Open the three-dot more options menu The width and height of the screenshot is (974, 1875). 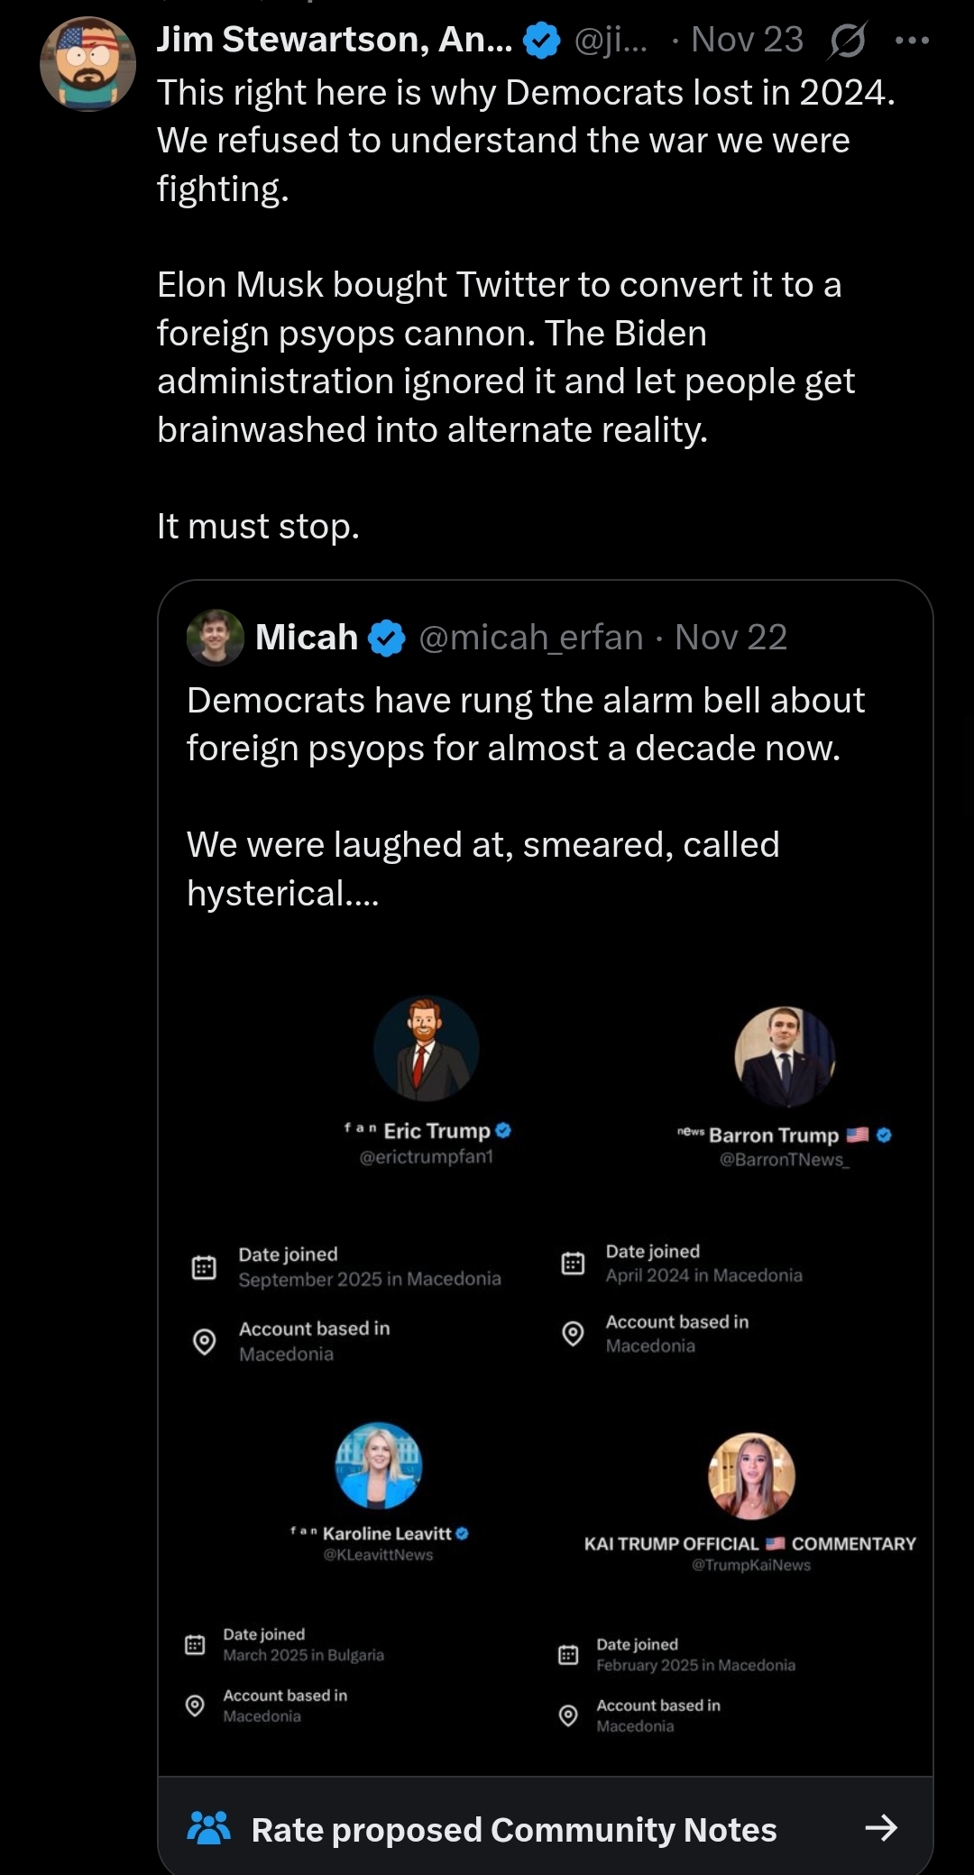tap(912, 41)
